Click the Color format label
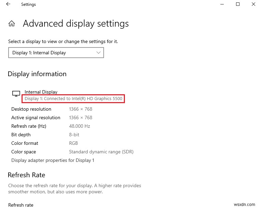This screenshot has height=208, width=259. (x=25, y=143)
